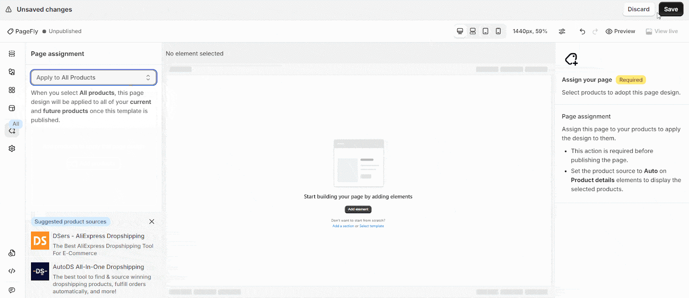
Task: Click the empty page placeholder illustration
Action: (x=359, y=163)
